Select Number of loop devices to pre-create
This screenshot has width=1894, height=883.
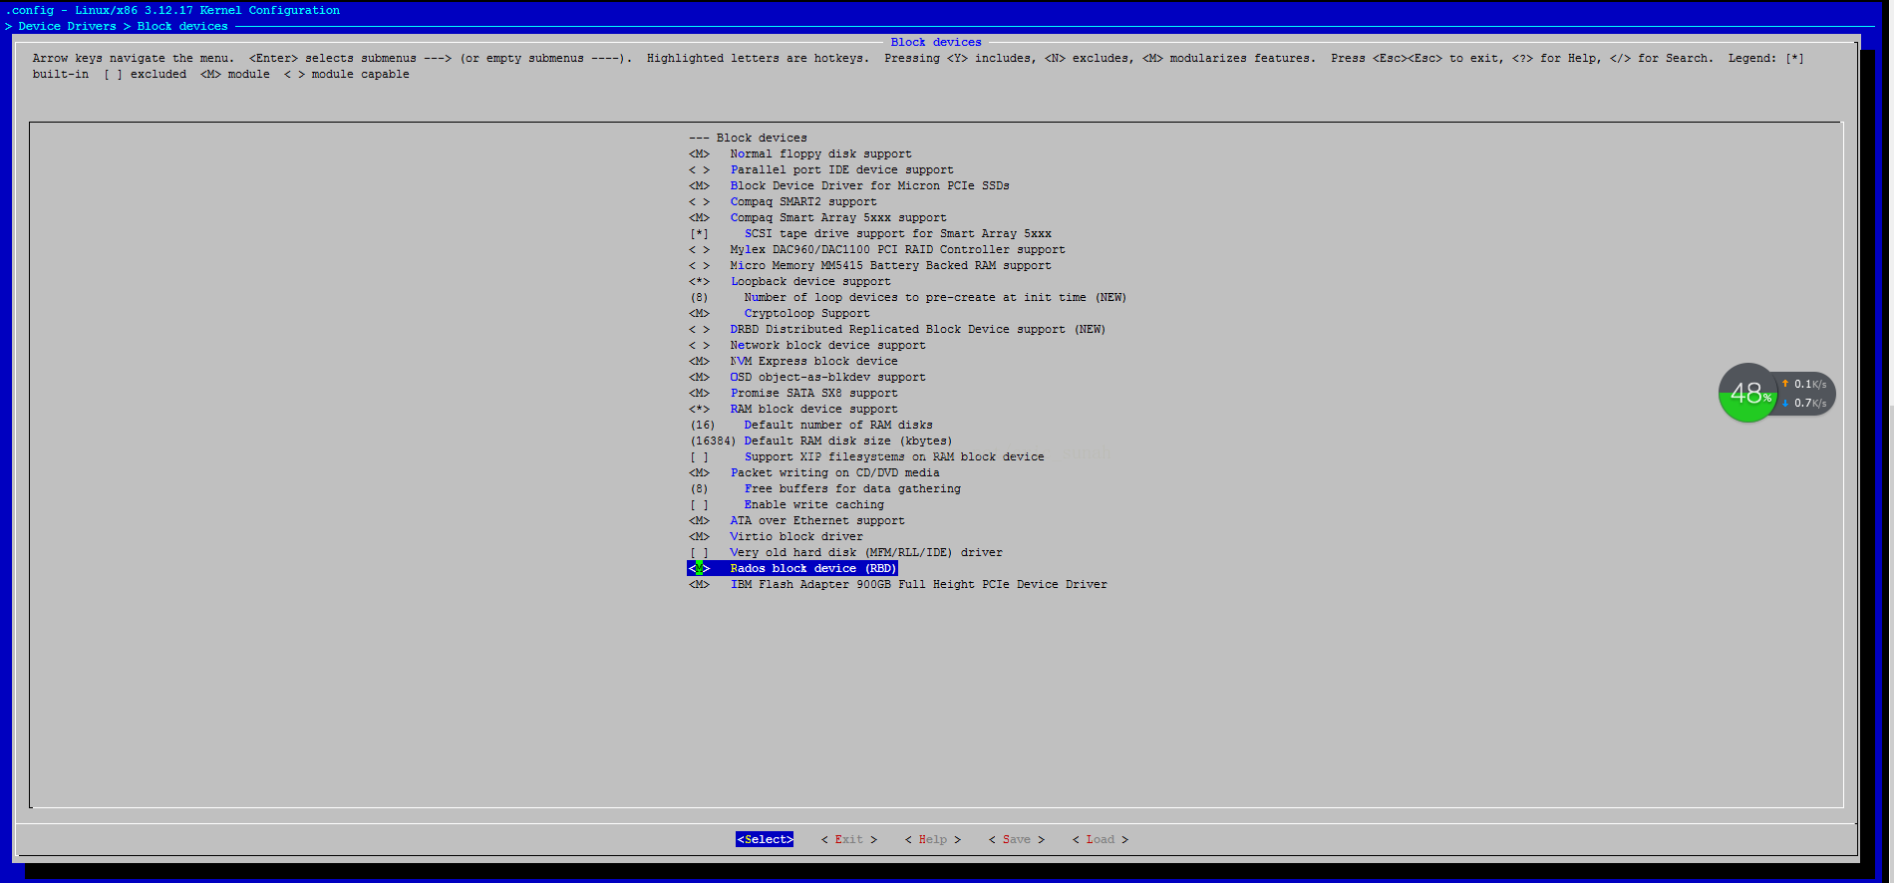point(907,297)
